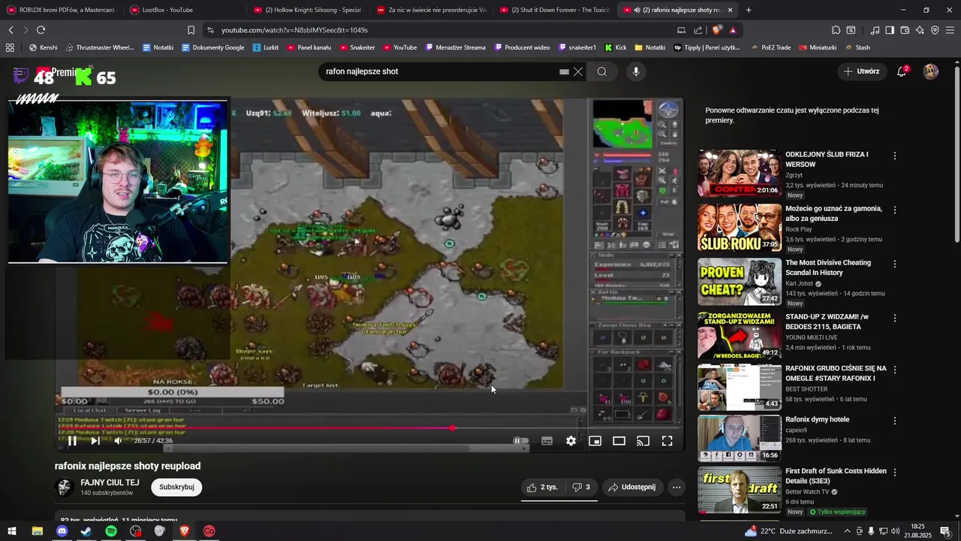This screenshot has height=541, width=961.
Task: Open Windows Start menu
Action: 13,531
